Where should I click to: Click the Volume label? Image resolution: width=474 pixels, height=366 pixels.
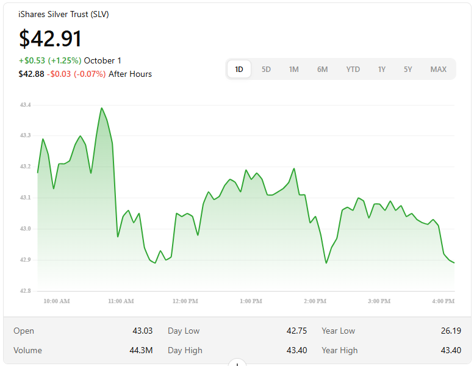27,350
